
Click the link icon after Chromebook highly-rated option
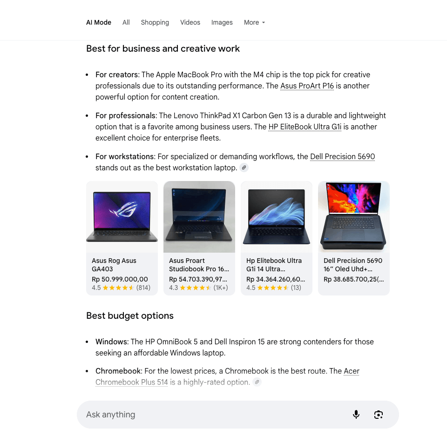(257, 382)
